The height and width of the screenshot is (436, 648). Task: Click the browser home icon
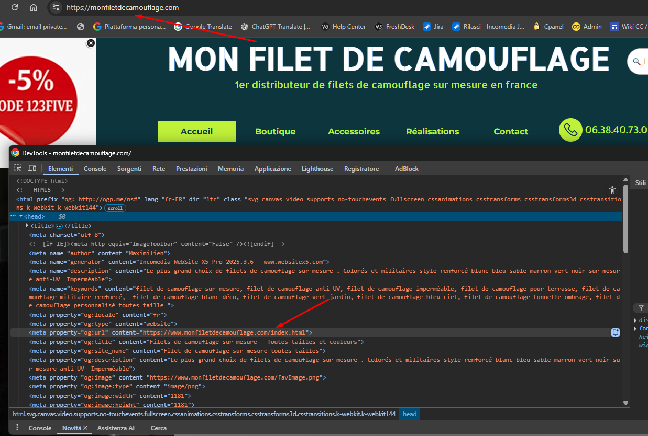click(34, 7)
